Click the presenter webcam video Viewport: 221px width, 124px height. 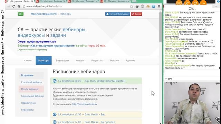tap(192, 103)
